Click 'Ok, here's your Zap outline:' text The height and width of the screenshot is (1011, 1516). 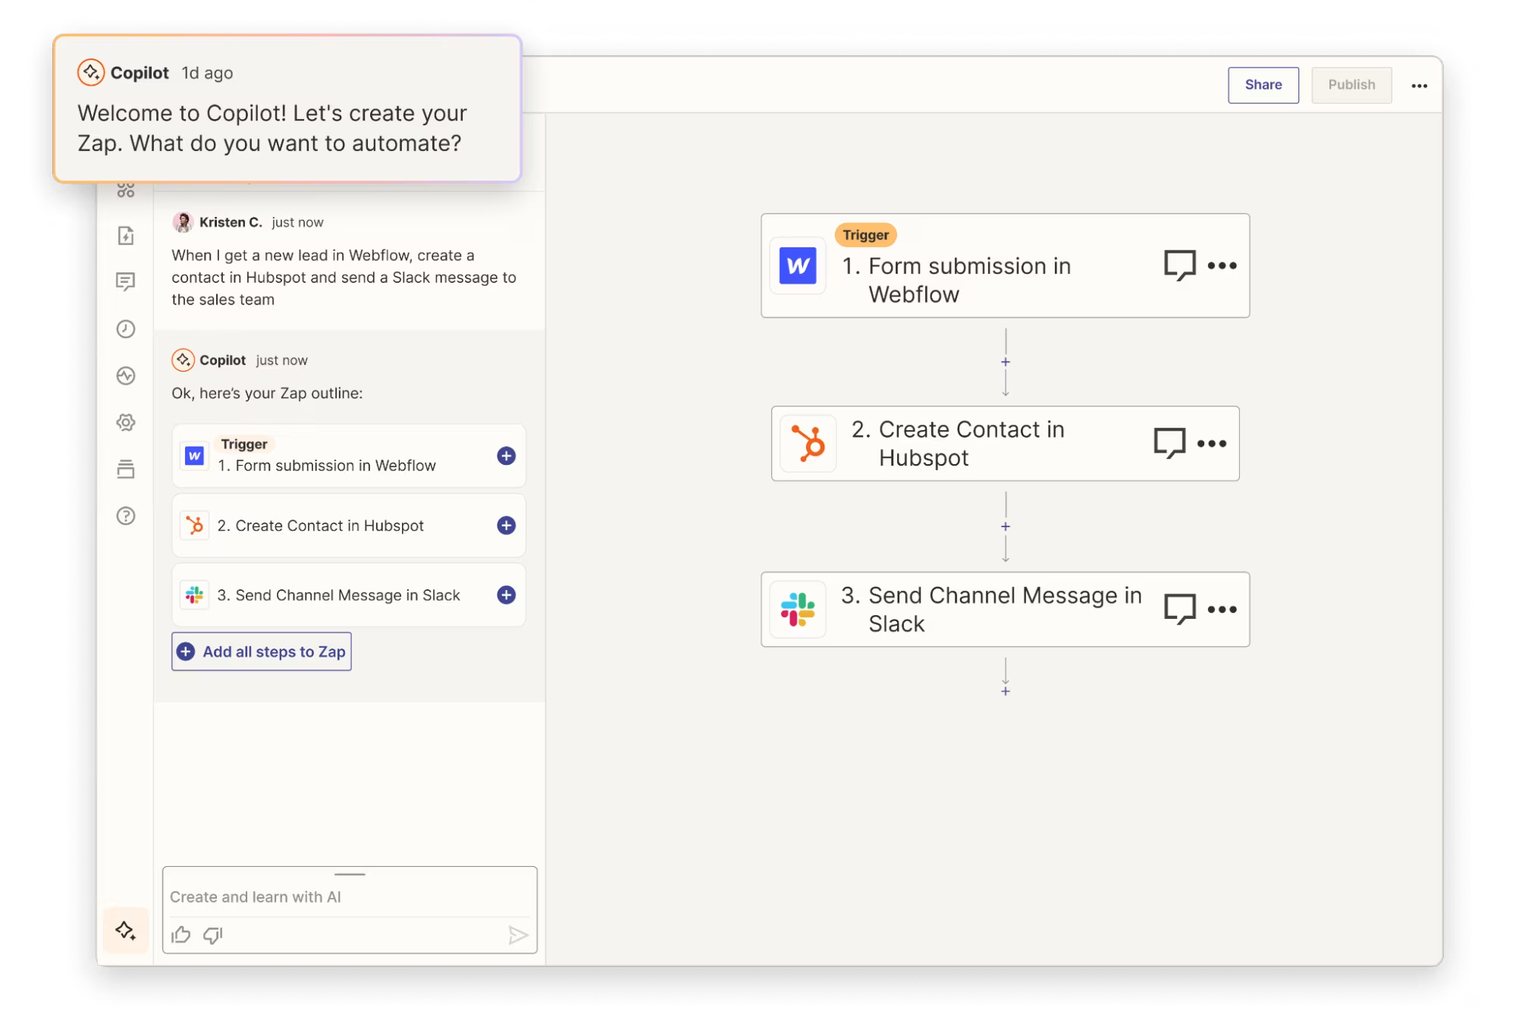coord(267,393)
